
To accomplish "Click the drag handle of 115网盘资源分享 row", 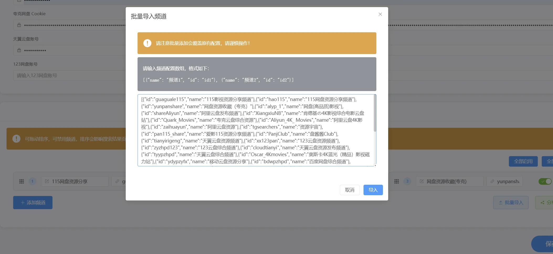I will click(x=22, y=181).
